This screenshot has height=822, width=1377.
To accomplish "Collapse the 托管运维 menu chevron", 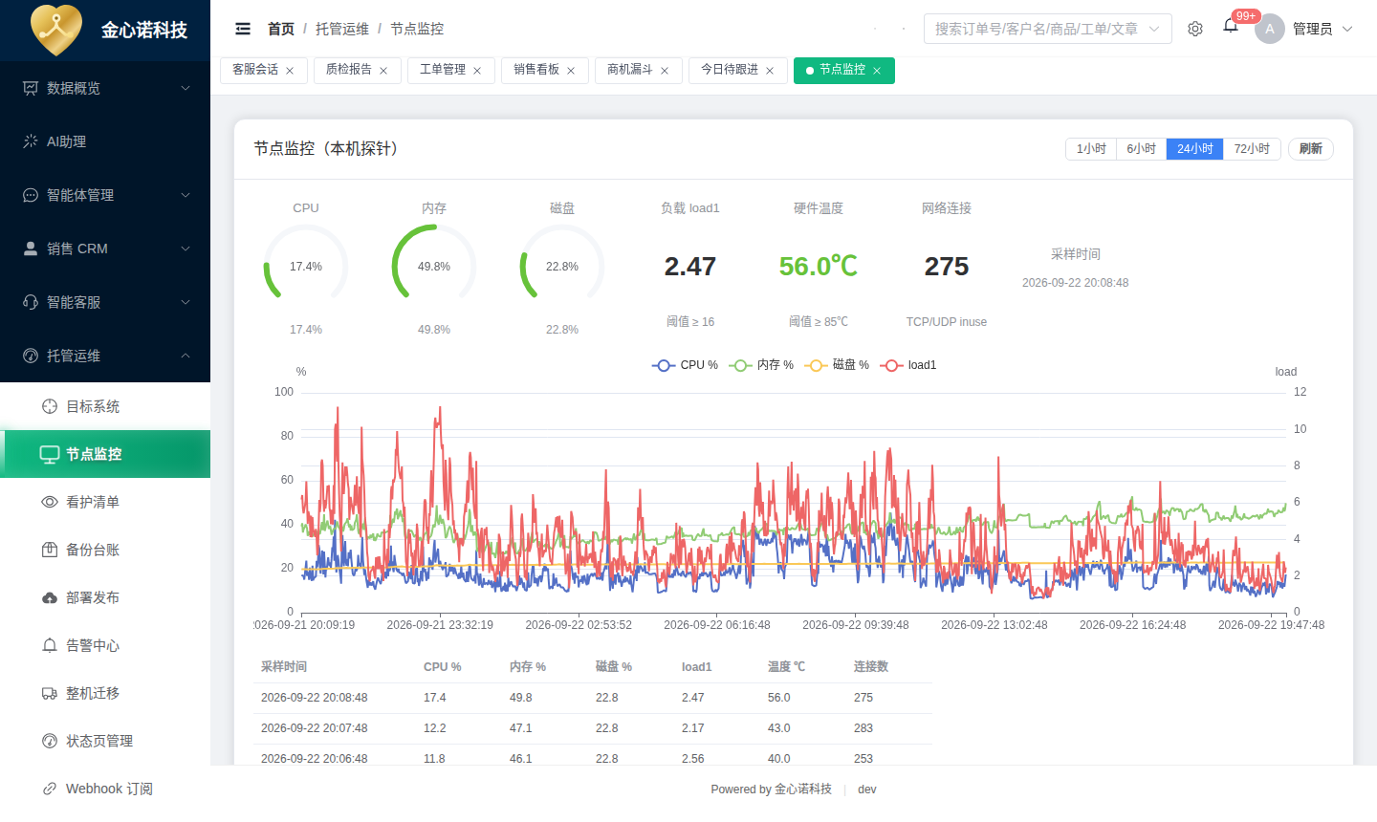I will [186, 356].
